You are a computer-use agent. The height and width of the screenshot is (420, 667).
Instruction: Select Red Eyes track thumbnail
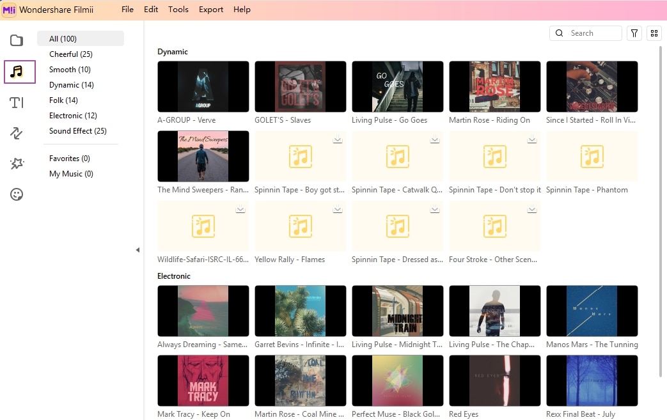[x=495, y=381]
